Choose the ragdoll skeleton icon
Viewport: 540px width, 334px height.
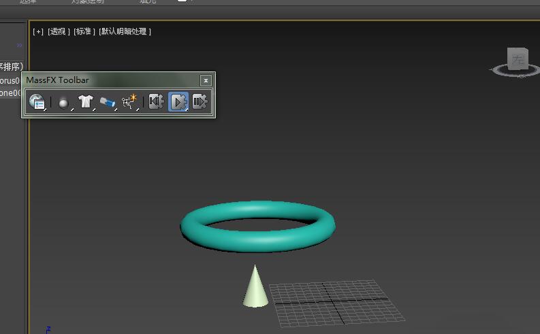[x=129, y=102]
